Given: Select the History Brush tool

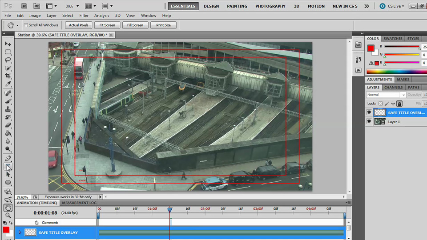Looking at the screenshot, I should click(x=8, y=117).
